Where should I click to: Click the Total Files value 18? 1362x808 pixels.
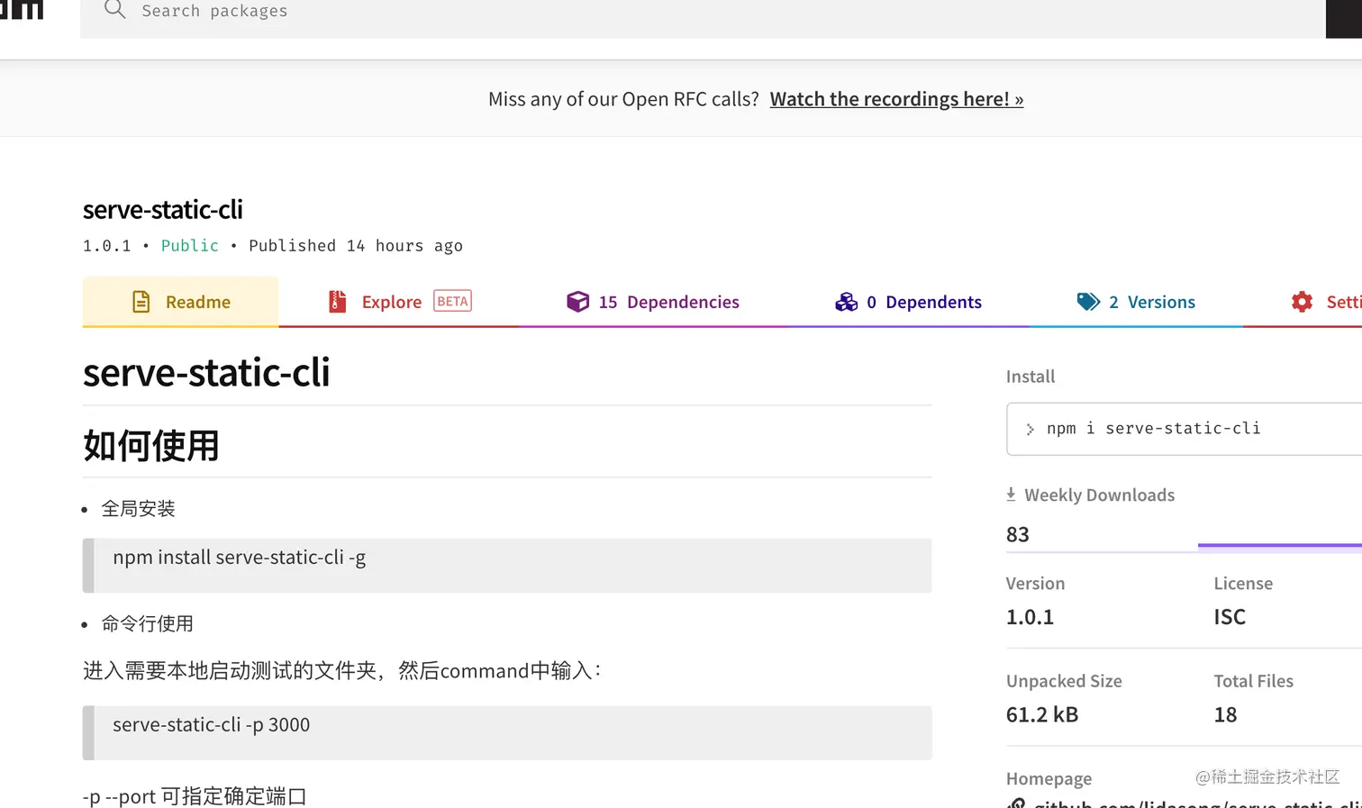point(1225,714)
